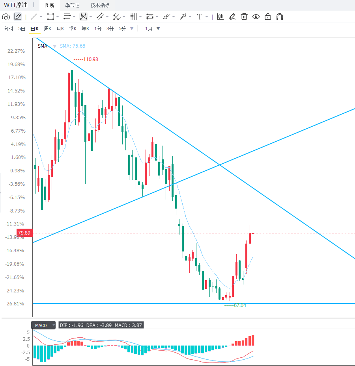Toggle the pencil drawing mode icon

click(18, 17)
